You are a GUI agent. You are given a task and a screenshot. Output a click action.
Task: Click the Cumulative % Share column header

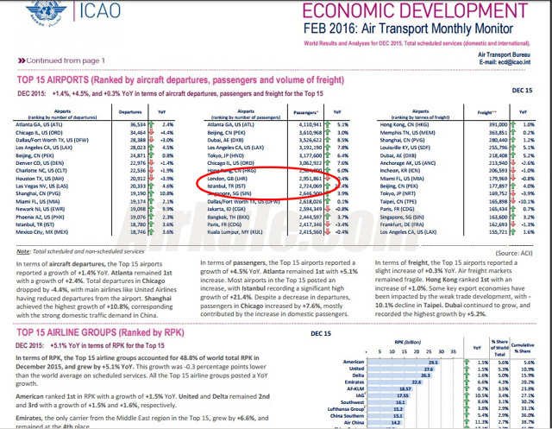coord(523,348)
